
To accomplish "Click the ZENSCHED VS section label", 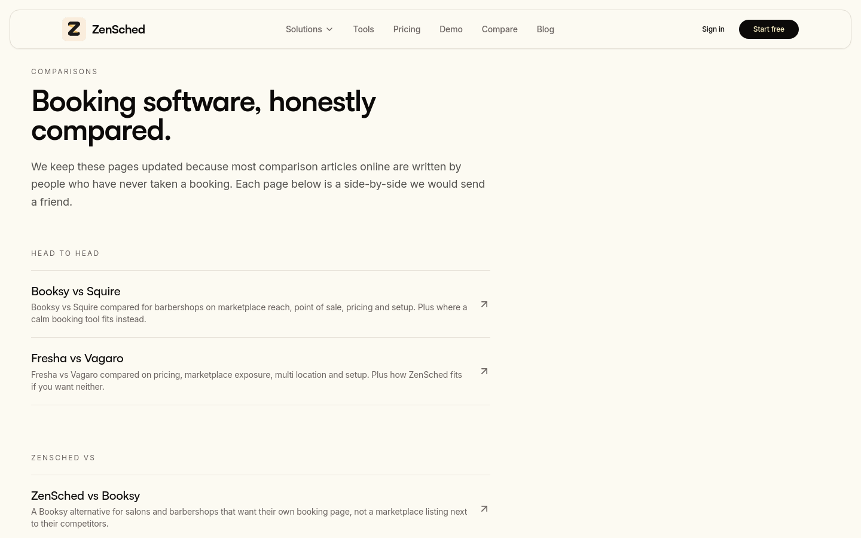I will (63, 458).
